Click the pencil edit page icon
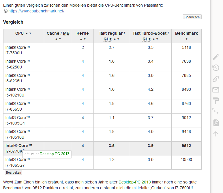 point(216,57)
